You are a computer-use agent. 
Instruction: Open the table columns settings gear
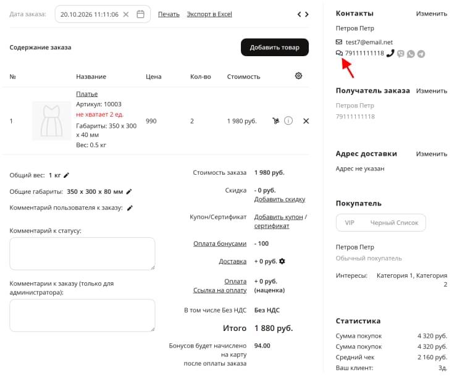[298, 76]
